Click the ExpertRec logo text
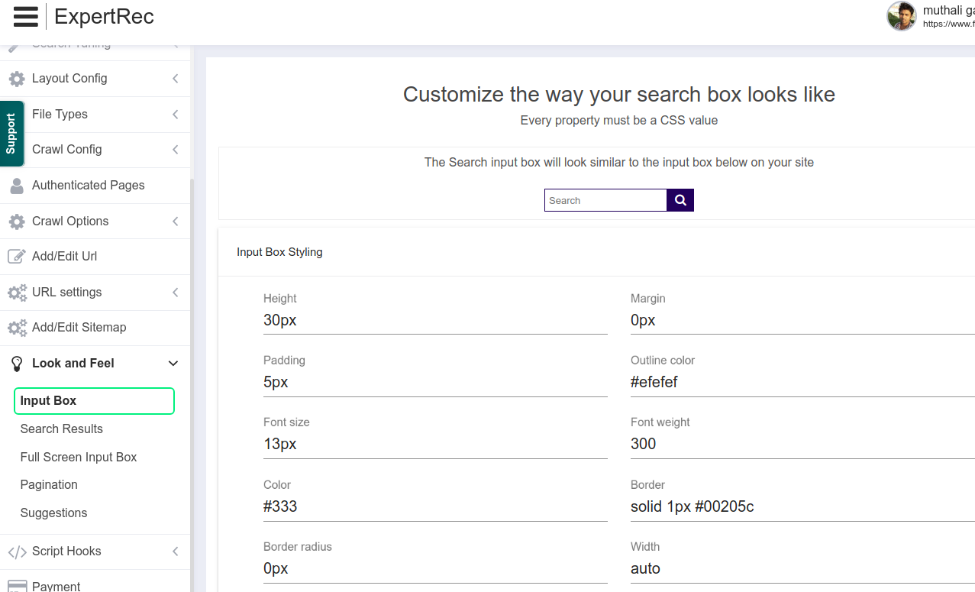 (x=104, y=16)
